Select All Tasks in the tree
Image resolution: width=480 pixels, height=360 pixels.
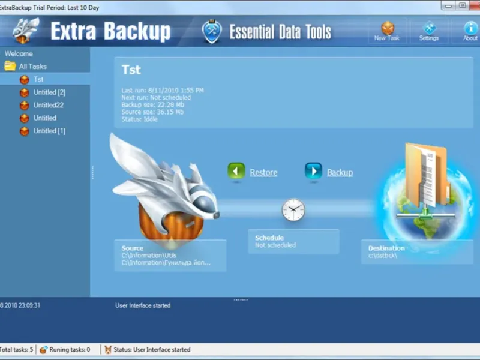[x=33, y=67]
